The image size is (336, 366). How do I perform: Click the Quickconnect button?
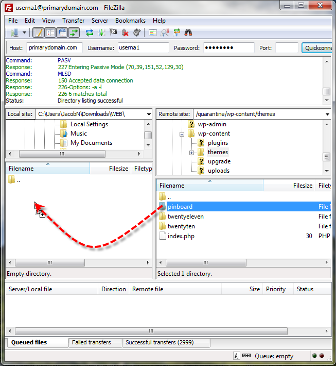click(x=318, y=48)
